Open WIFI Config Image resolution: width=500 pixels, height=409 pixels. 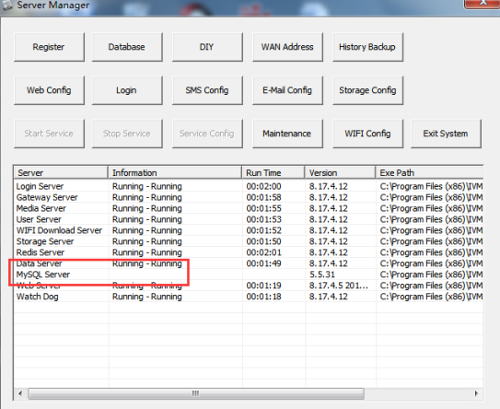coord(367,134)
